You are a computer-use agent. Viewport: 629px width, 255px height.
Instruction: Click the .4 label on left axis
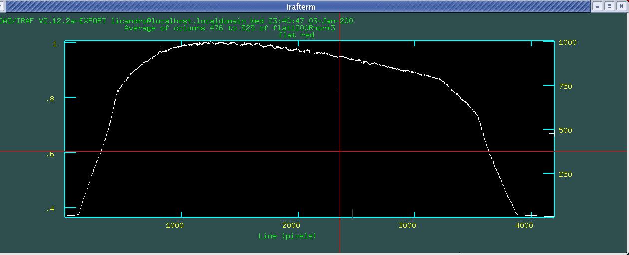tap(50, 209)
